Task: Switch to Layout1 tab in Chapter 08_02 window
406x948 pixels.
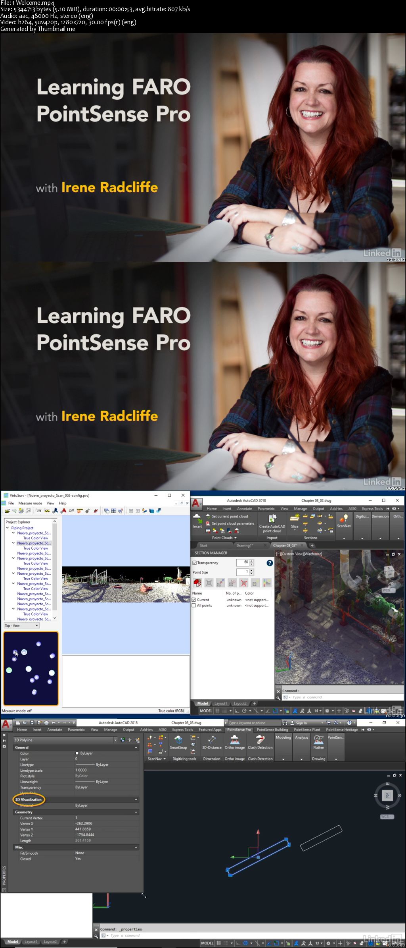Action: click(x=221, y=703)
